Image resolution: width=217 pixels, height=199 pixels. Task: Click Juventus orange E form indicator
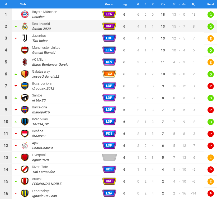pos(210,38)
